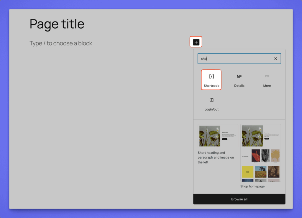302x218 pixels.
Task: Click the 'Shop homepage' pattern caption
Action: coord(252,187)
